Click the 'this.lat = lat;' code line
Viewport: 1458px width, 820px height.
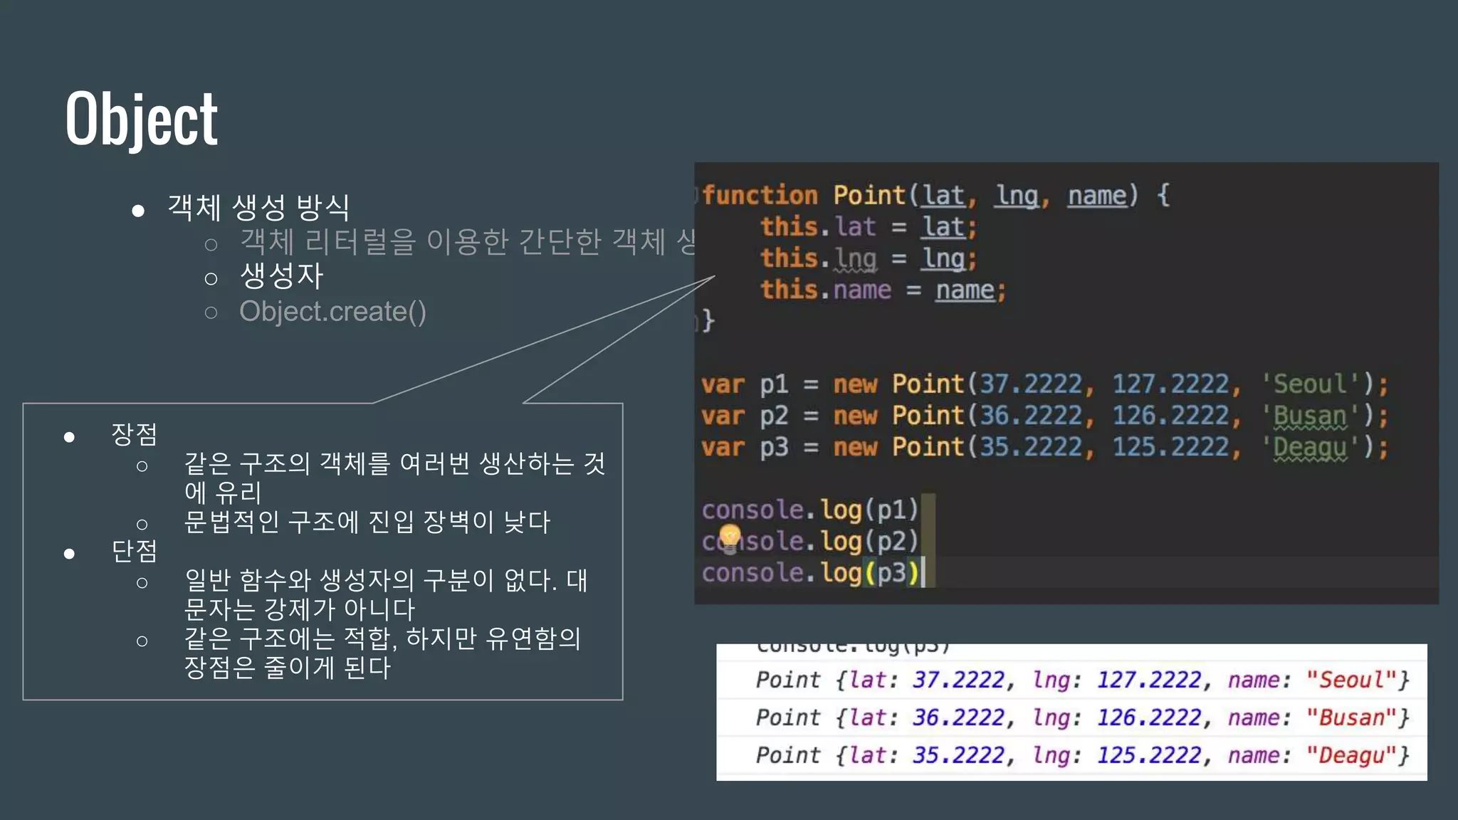click(869, 227)
